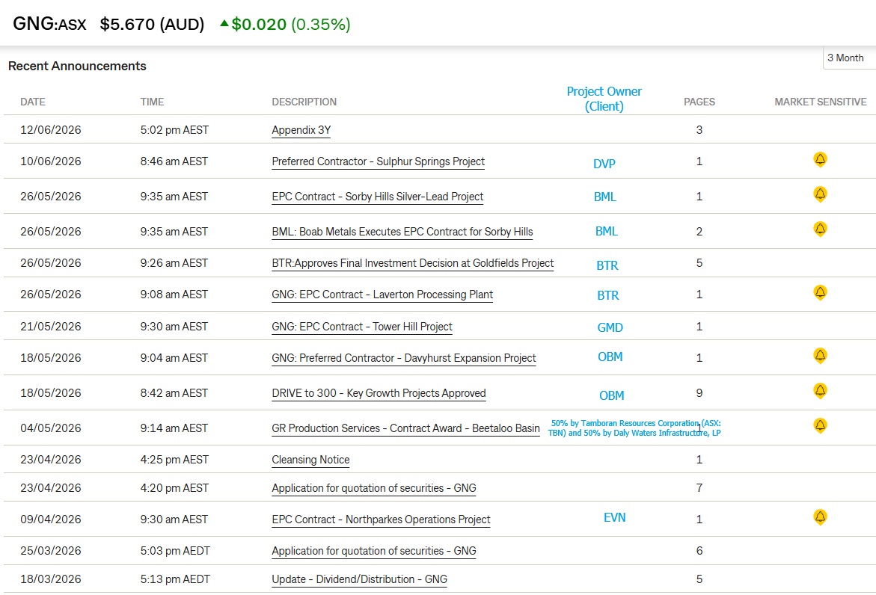
Task: Click the $0.020 (0.35%) price change
Action: [290, 24]
